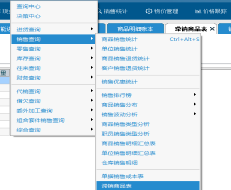Switch to 商品明细账本 tab
Screen dimensions: 231x190
click(x=135, y=29)
